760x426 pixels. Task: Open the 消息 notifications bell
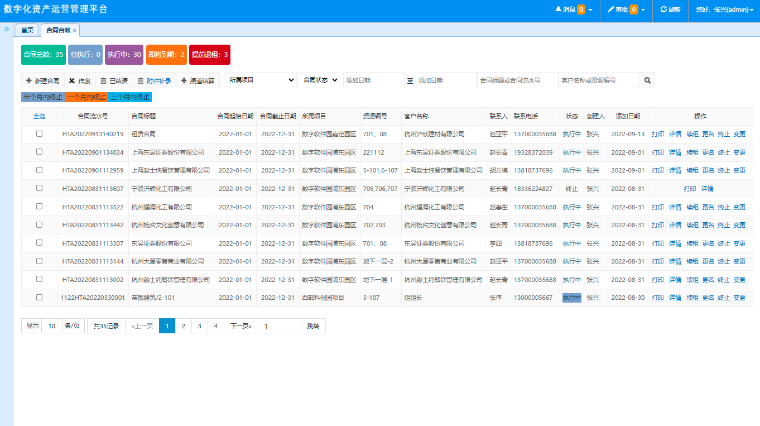(x=574, y=9)
